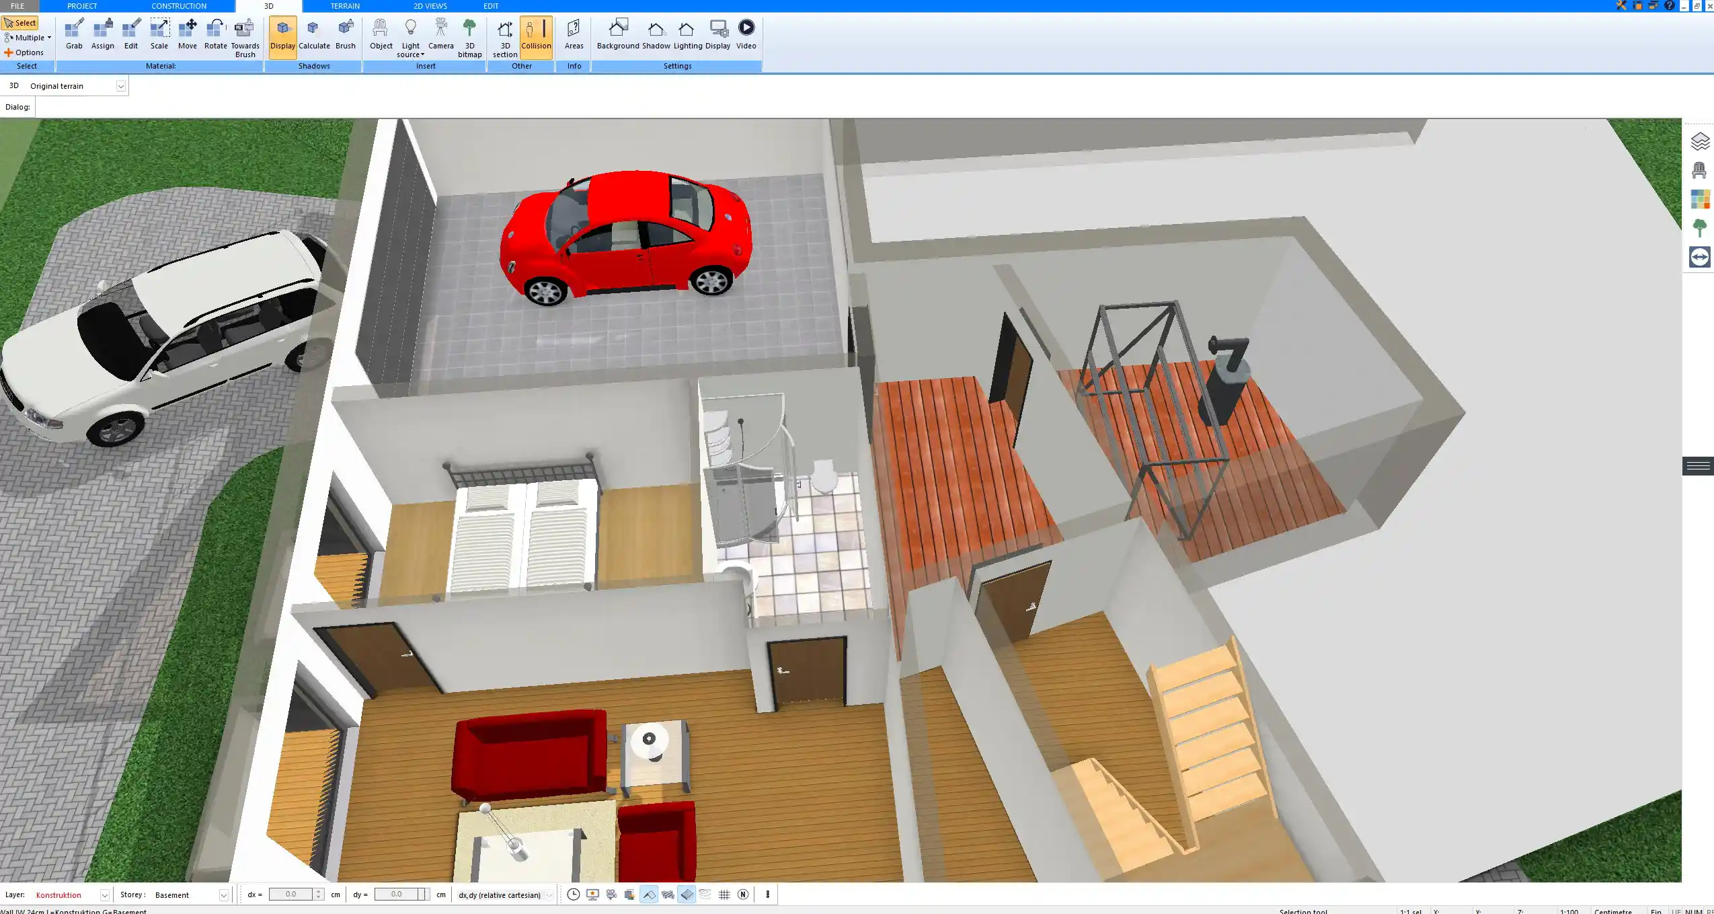Open the Areas info tool
The image size is (1714, 914).
point(574,34)
